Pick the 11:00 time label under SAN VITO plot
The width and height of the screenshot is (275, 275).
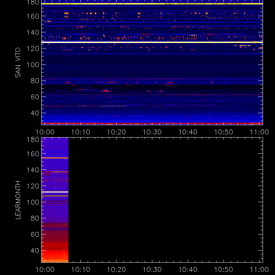pyautogui.click(x=260, y=132)
